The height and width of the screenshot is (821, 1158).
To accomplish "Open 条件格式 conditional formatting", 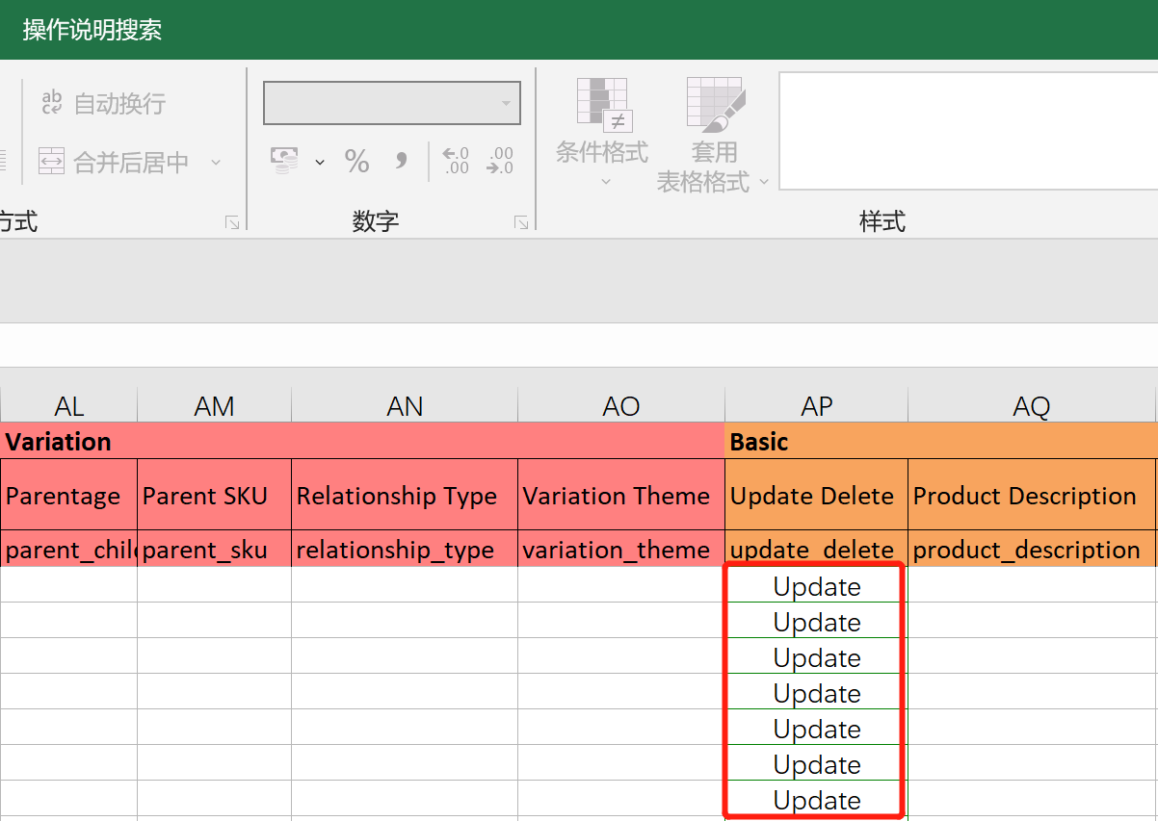I will pos(602,132).
